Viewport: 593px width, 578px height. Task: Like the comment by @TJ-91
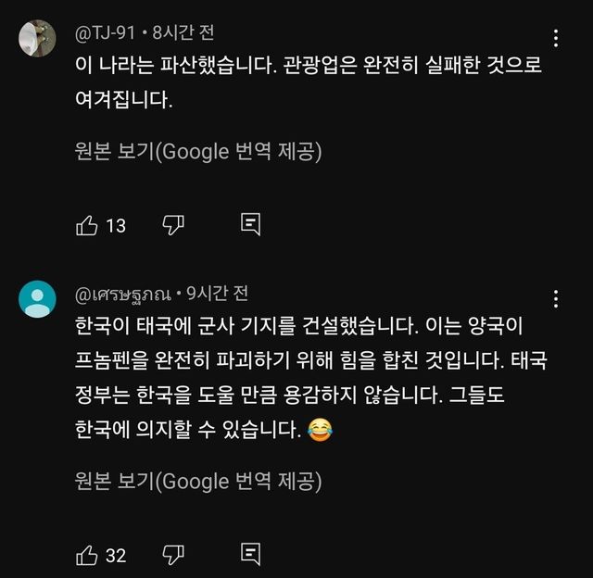coord(87,225)
